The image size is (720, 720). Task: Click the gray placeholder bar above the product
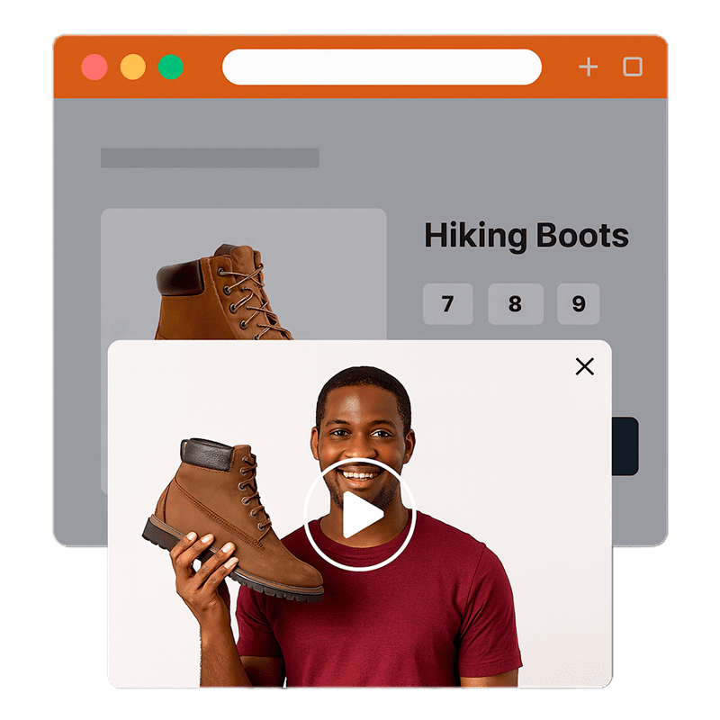click(210, 157)
